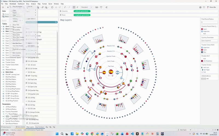Click the New Worksheet icon by the sheet tabs
Viewport: 219px width, 136px height.
click(x=47, y=127)
